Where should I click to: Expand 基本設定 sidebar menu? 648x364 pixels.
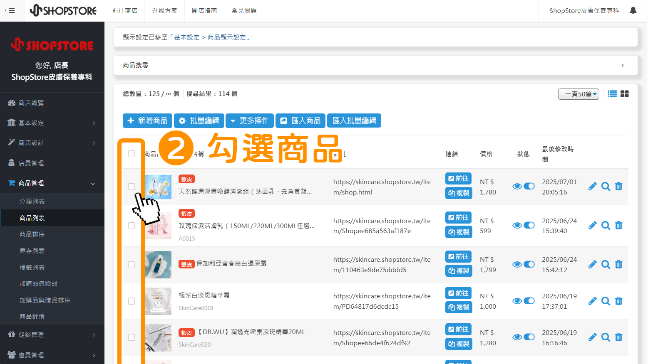[x=52, y=123]
